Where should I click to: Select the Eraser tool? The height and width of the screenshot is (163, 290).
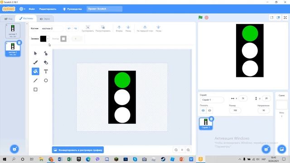[46, 62]
